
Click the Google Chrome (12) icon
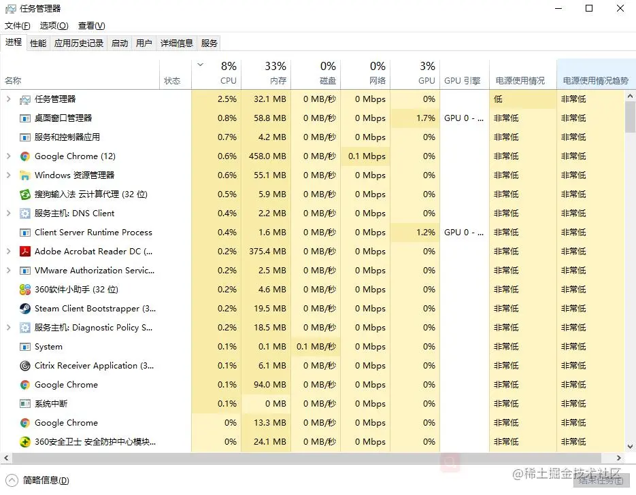pos(25,156)
